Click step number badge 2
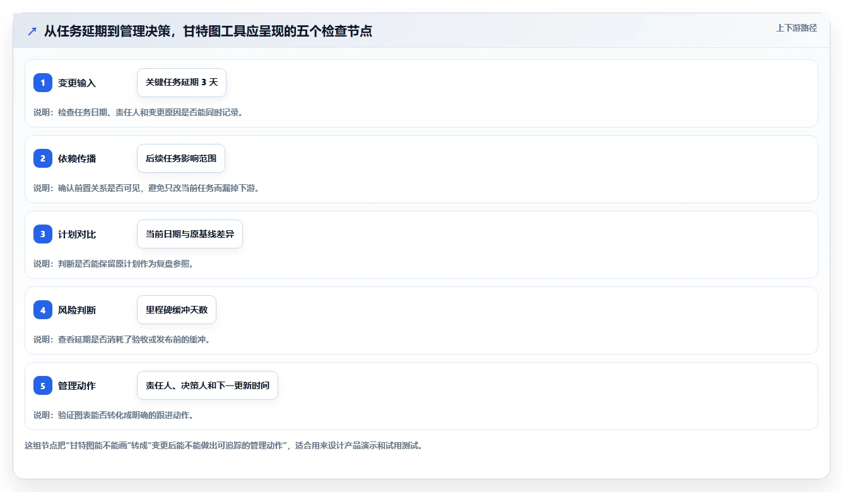The height and width of the screenshot is (492, 843). pos(43,158)
